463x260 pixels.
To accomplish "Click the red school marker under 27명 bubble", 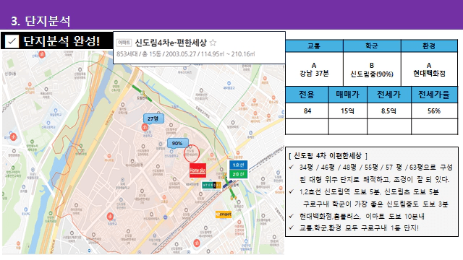I will [x=145, y=127].
